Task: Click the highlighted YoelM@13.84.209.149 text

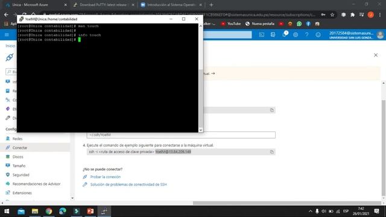Action: pyautogui.click(x=173, y=152)
